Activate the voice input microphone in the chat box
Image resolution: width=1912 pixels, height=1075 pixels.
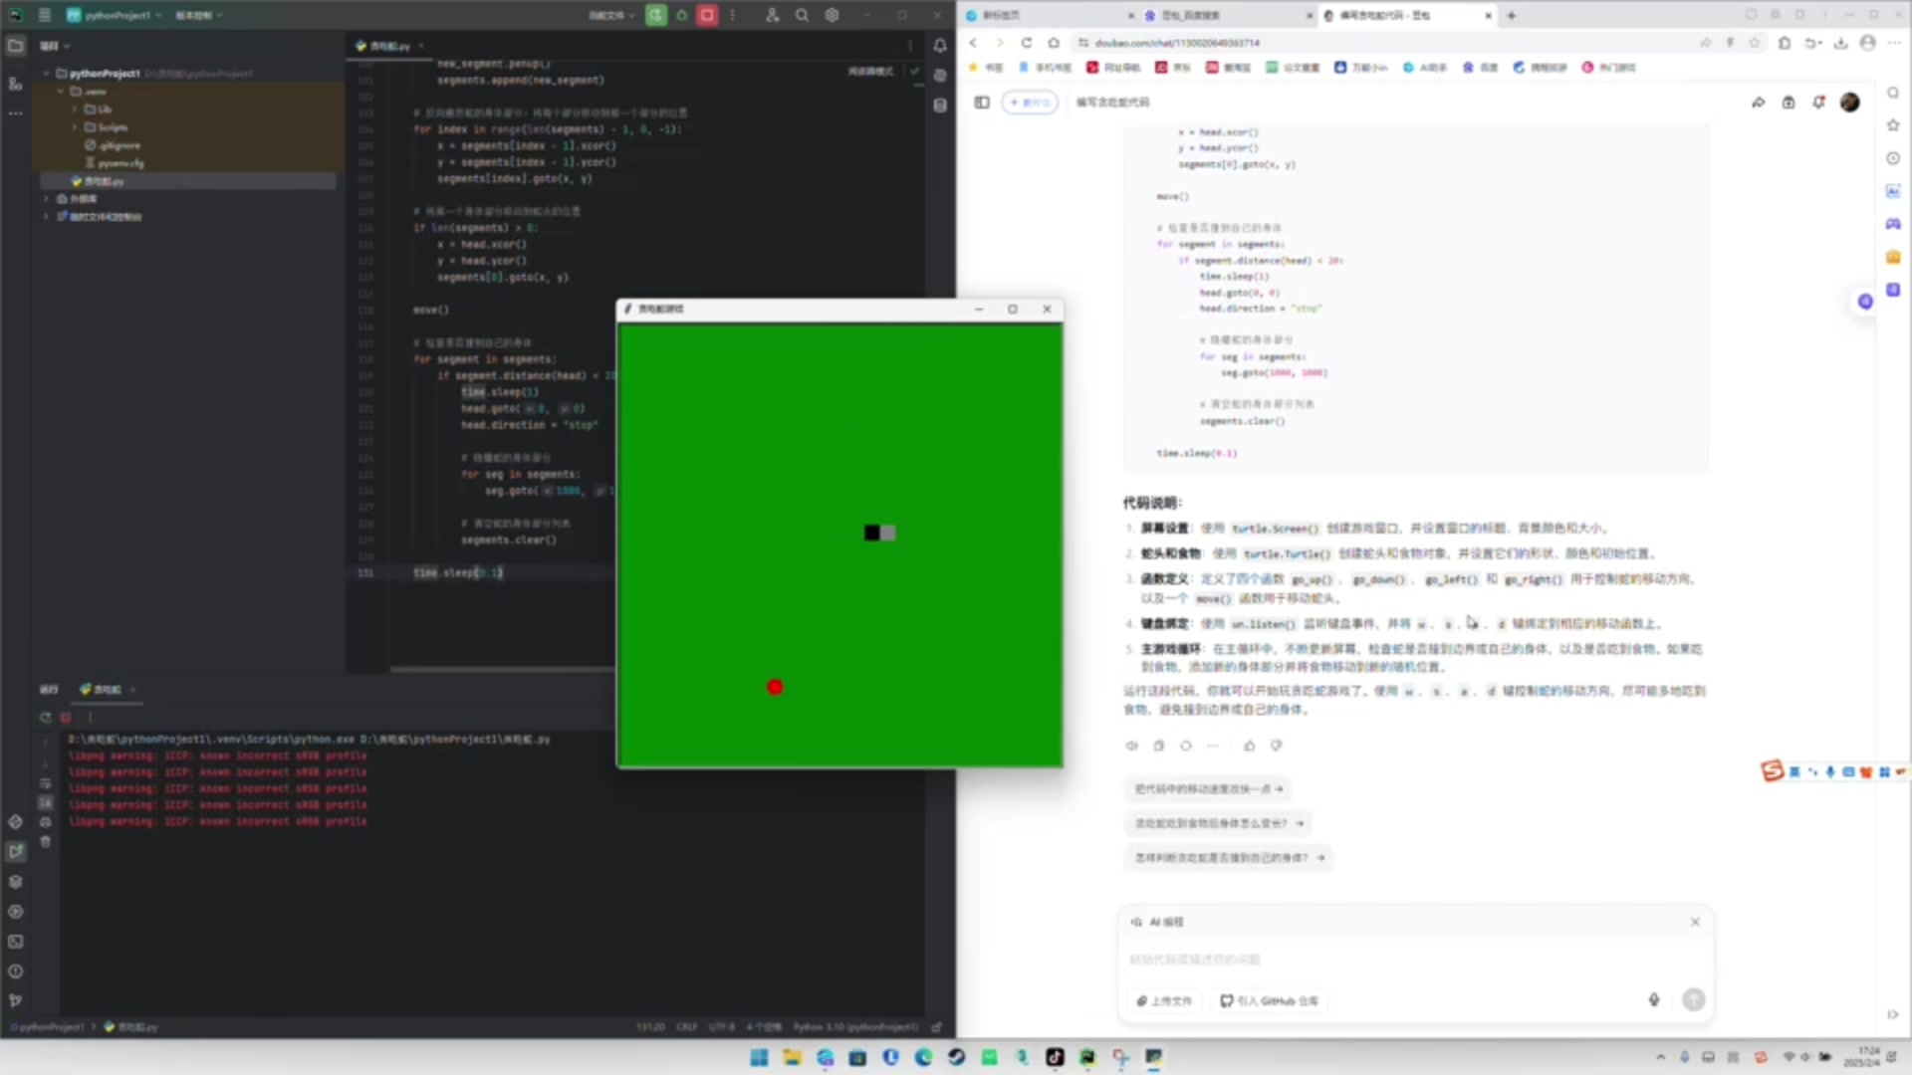pyautogui.click(x=1655, y=1000)
